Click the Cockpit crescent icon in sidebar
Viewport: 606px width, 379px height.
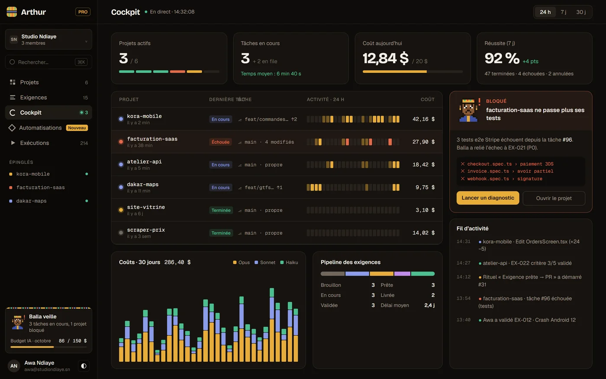click(13, 113)
